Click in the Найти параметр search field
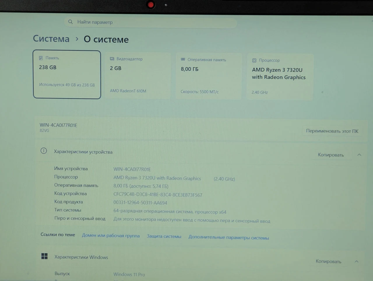The height and width of the screenshot is (281, 373). [x=150, y=22]
